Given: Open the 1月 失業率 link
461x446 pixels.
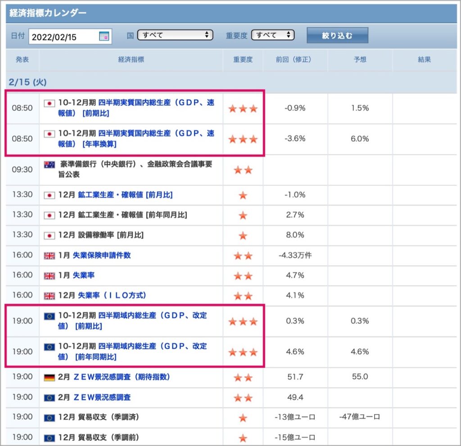Looking at the screenshot, I should [84, 275].
